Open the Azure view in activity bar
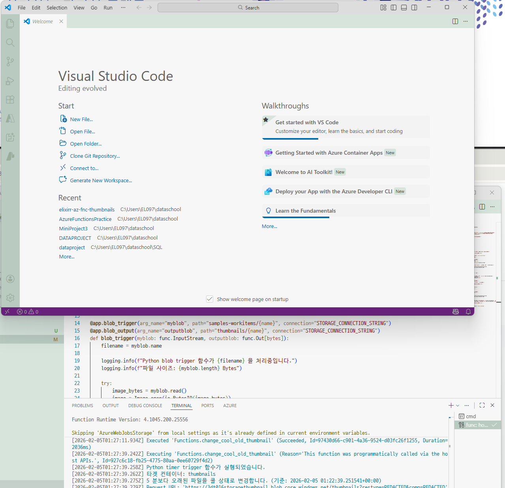Image resolution: width=505 pixels, height=488 pixels. click(x=10, y=118)
